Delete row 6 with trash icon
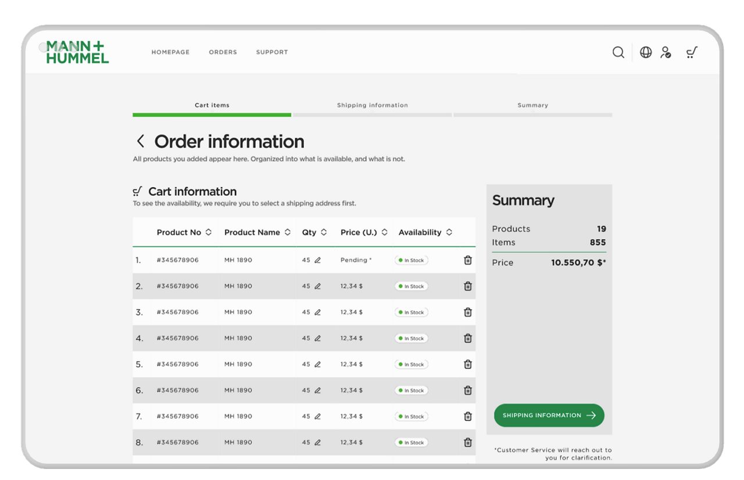Image resolution: width=744 pixels, height=480 pixels. click(468, 391)
